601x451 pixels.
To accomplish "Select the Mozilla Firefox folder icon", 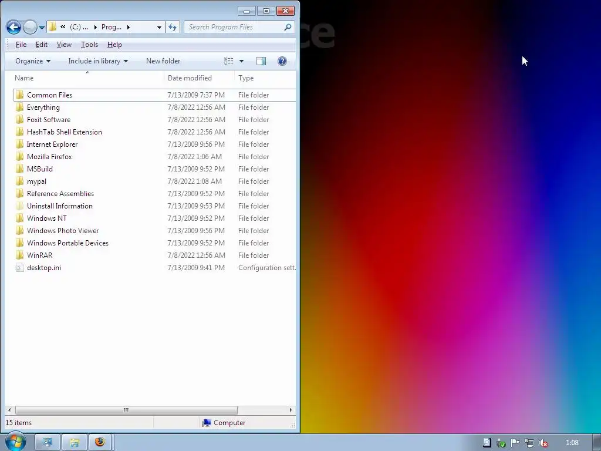I will coord(19,156).
